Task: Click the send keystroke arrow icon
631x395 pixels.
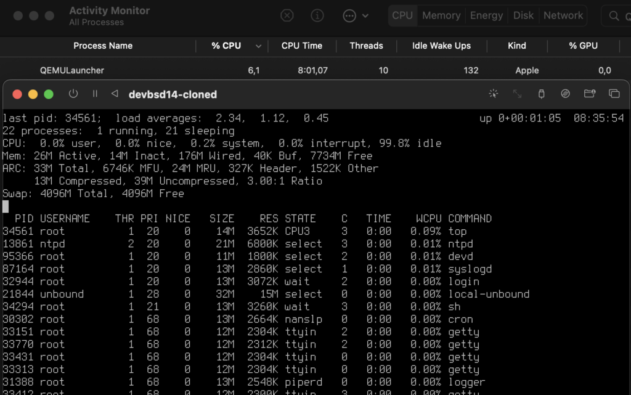Action: (x=115, y=94)
